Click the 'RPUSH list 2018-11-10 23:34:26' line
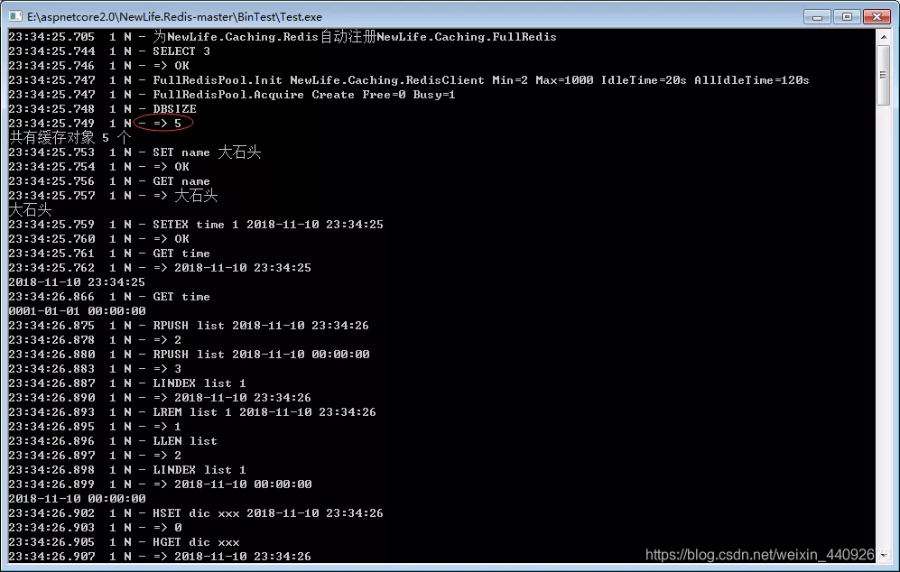The image size is (900, 572). [x=189, y=325]
